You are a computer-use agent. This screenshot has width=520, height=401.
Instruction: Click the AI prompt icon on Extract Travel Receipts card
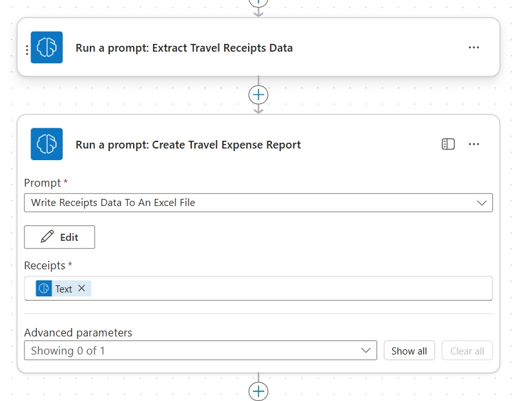pyautogui.click(x=47, y=48)
